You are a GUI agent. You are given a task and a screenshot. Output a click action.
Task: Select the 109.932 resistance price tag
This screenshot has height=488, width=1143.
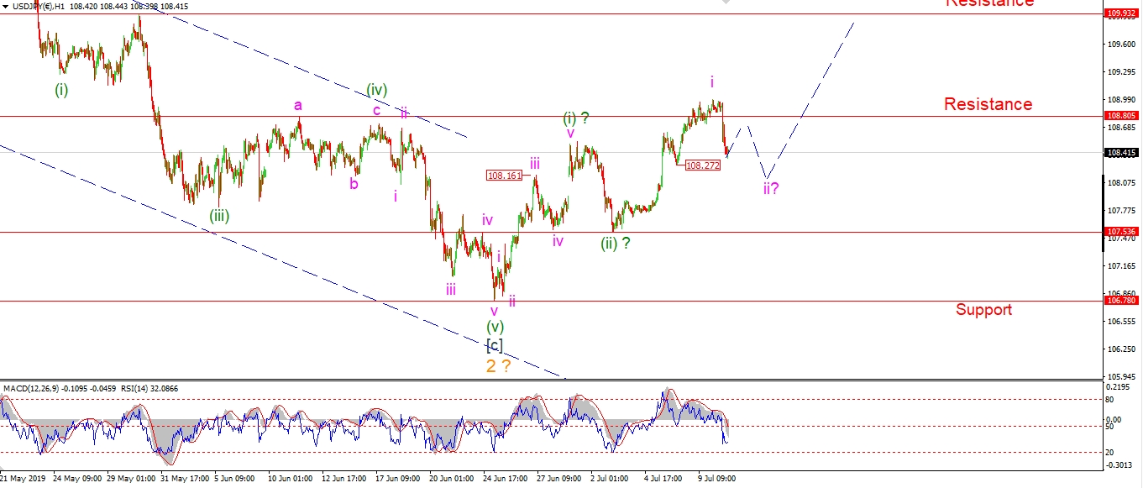pyautogui.click(x=1121, y=13)
